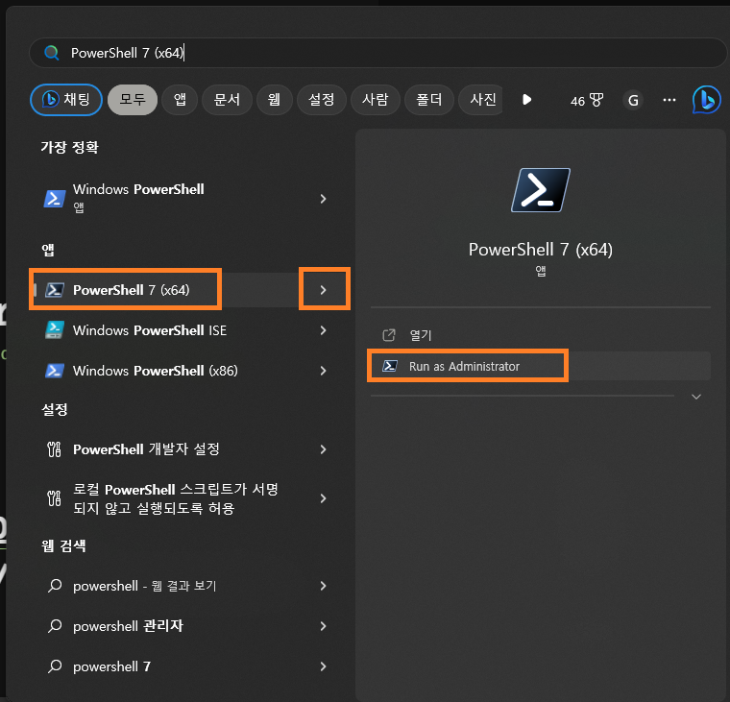
Task: Click the PowerShell 7 (x64) title in preview pane
Action: (541, 250)
